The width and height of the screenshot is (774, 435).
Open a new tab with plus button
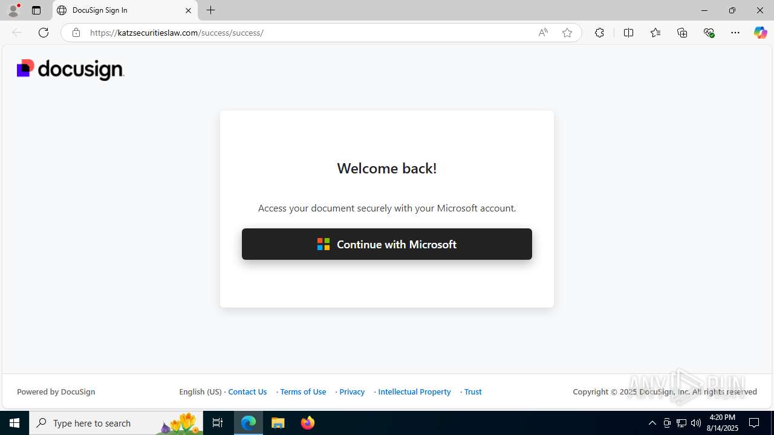point(210,10)
